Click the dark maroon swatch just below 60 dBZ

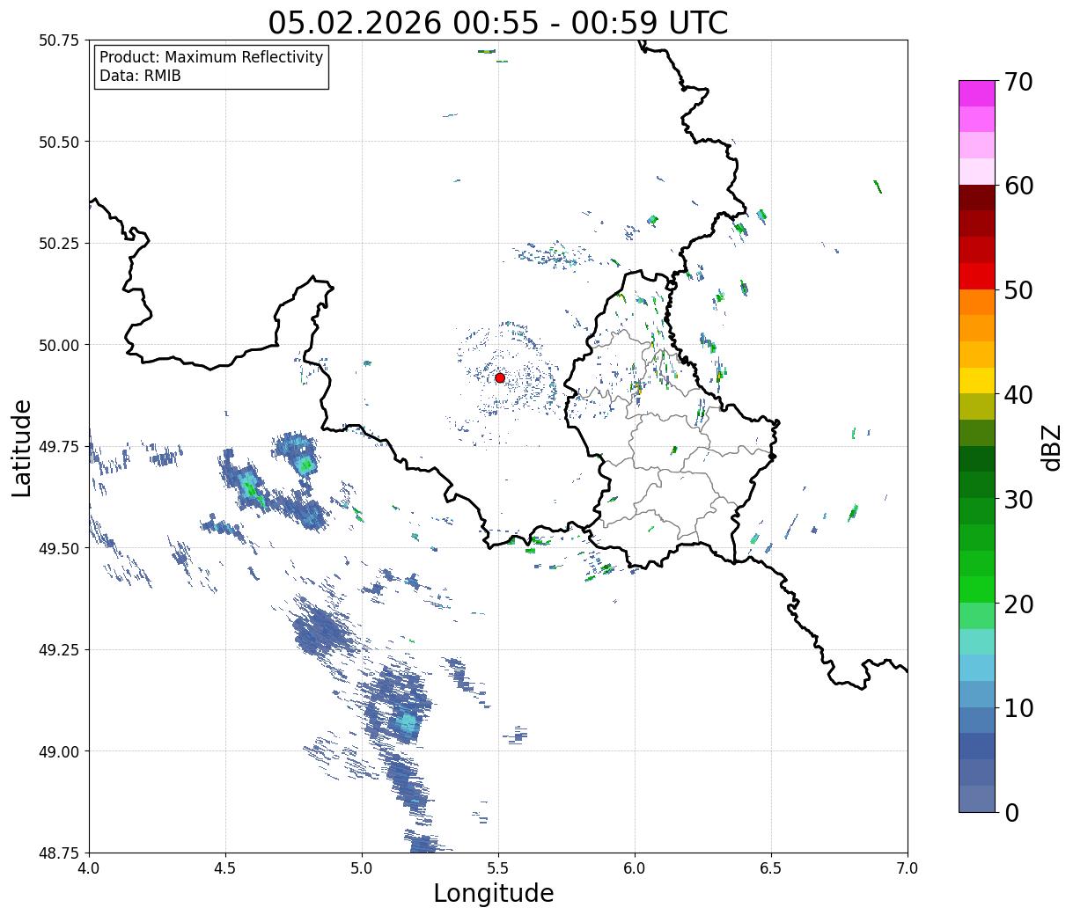[x=977, y=198]
